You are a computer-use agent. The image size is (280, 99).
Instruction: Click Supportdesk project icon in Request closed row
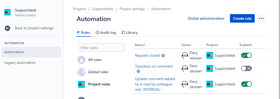tap(210, 55)
